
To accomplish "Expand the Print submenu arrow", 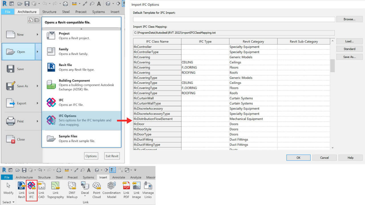I will point(37,121).
